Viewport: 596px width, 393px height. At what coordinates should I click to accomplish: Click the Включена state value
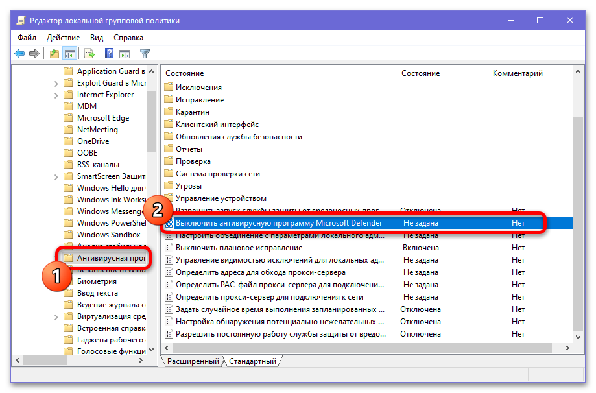coord(421,248)
